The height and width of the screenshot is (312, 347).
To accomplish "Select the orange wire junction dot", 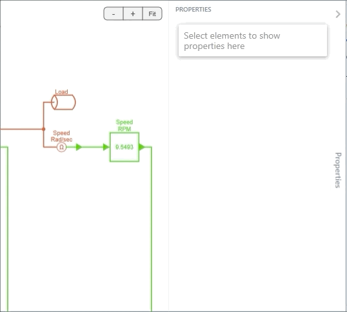I will point(44,129).
